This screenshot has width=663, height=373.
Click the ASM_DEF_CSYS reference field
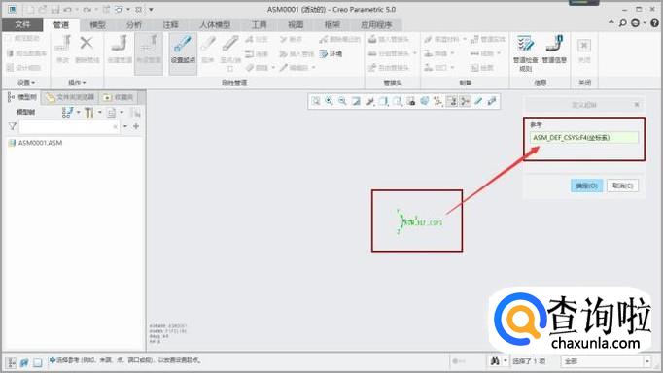584,137
